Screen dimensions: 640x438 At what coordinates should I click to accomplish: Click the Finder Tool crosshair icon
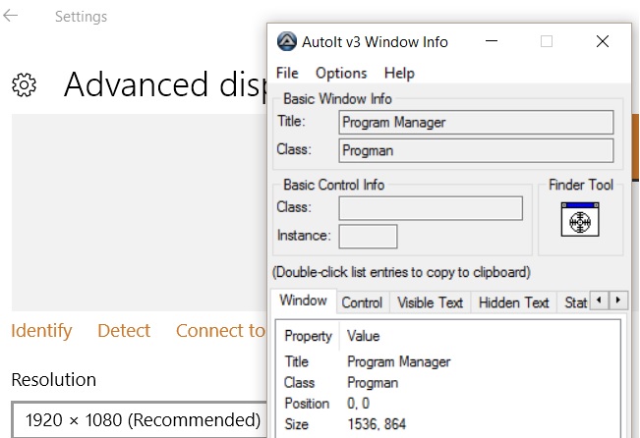tap(580, 220)
